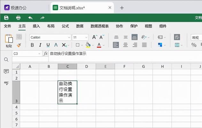Click the fx insert function button
This screenshot has height=128, width=202.
45,53
